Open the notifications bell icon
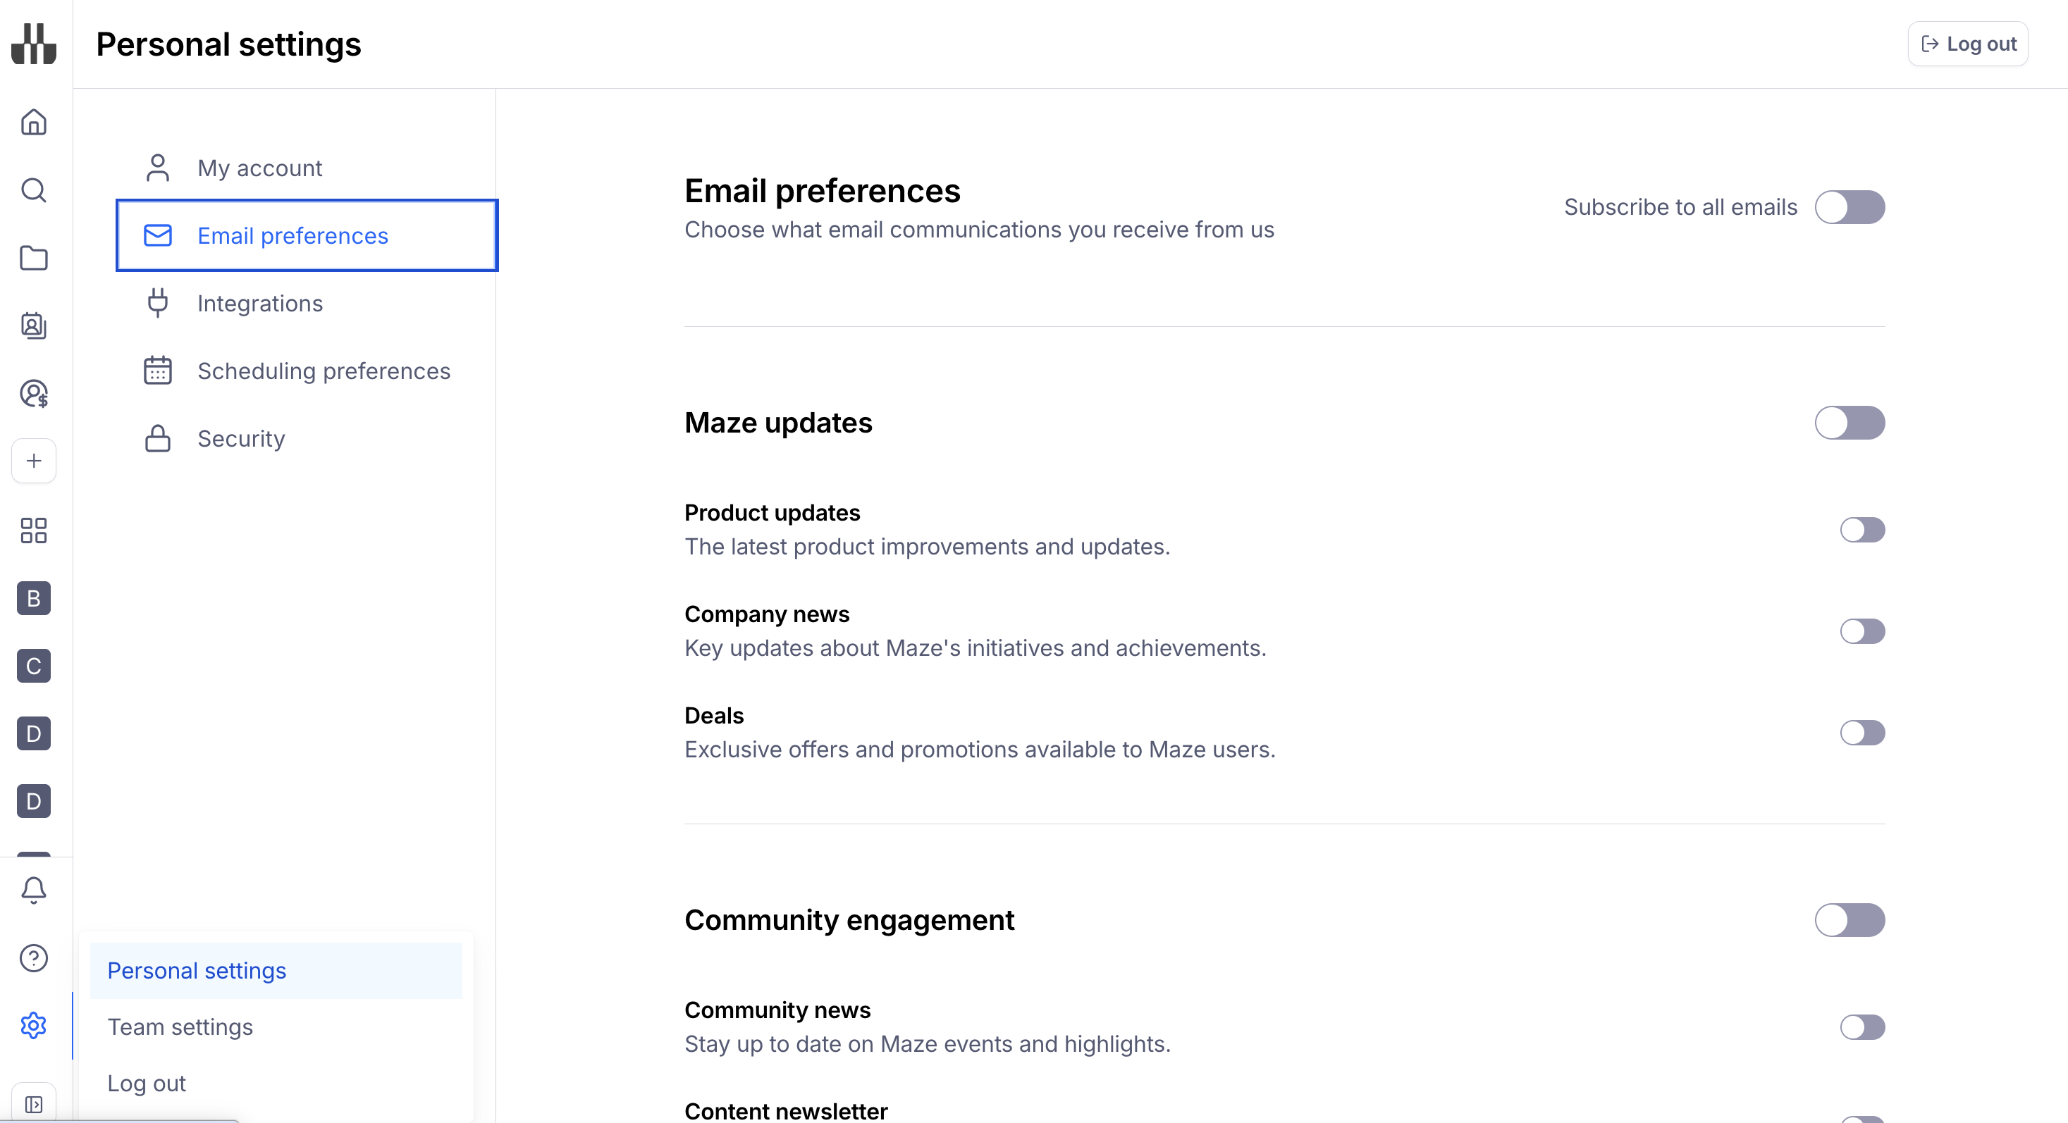2068x1123 pixels. pos(34,890)
